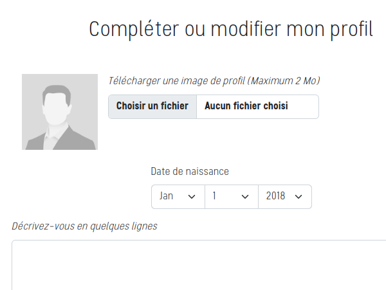Click the "Aucun fichier choisi" file label

[246, 106]
